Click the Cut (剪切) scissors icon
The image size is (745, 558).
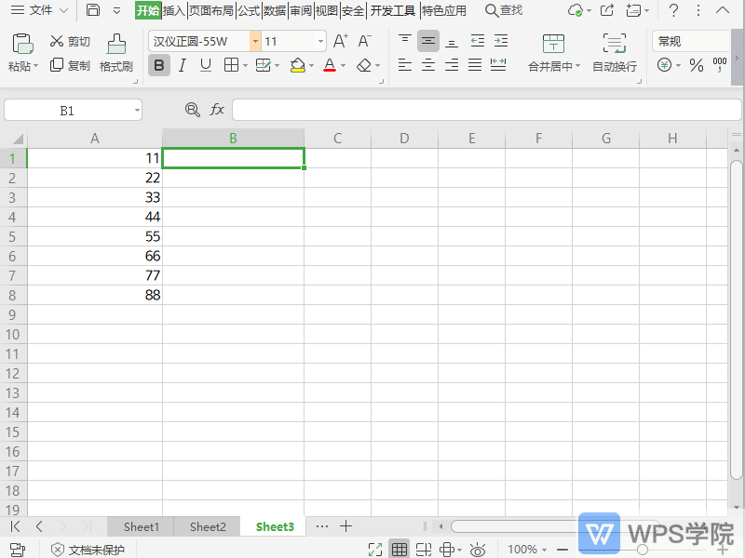57,42
